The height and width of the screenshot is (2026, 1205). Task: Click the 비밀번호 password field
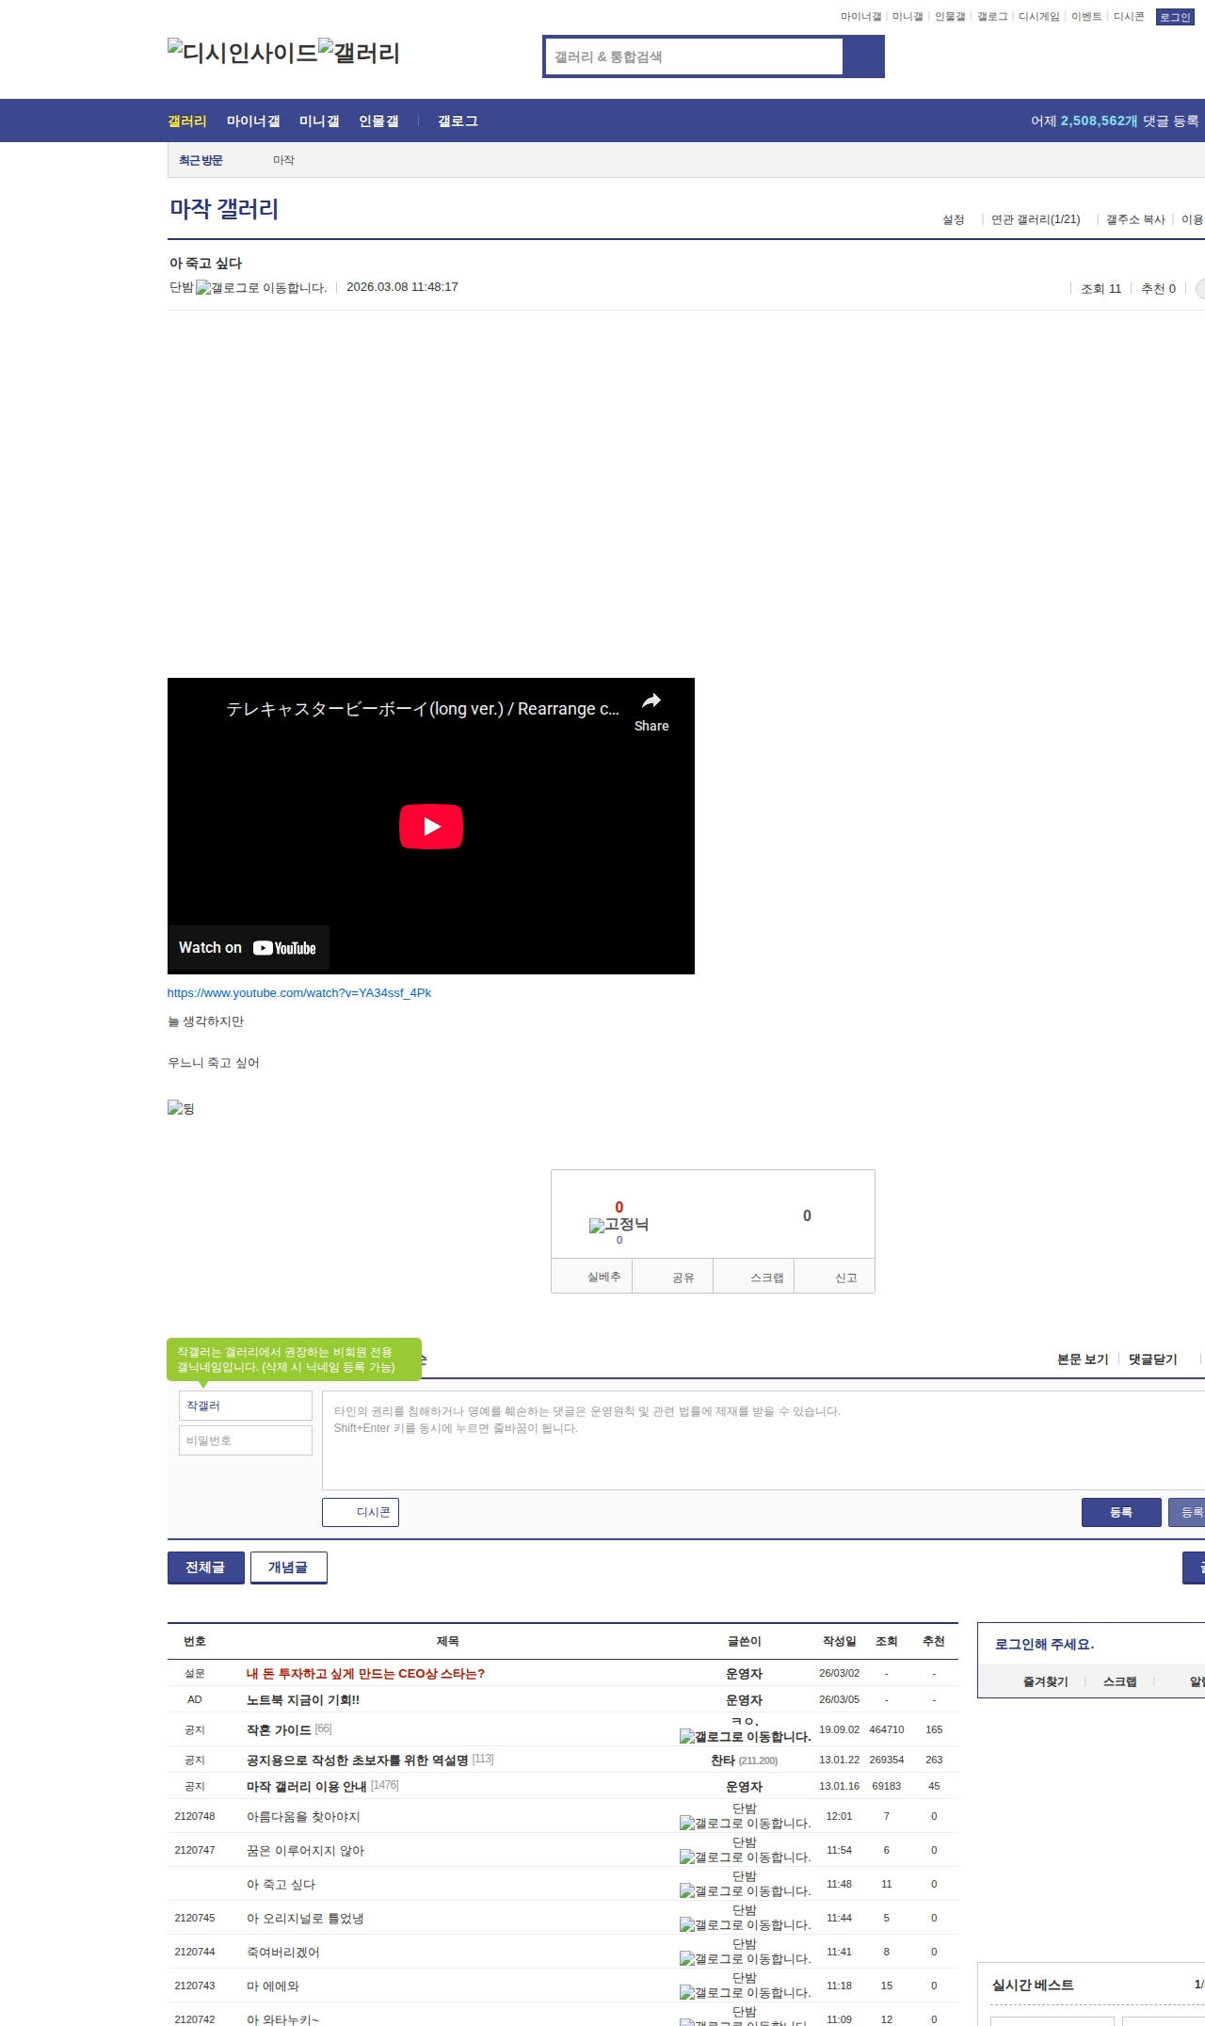click(245, 1440)
